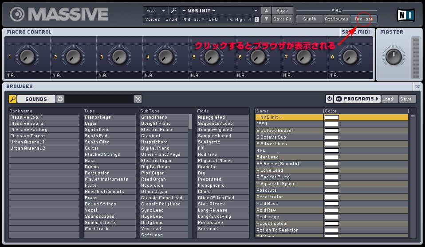Select Grand Piano subtype

coord(164,117)
